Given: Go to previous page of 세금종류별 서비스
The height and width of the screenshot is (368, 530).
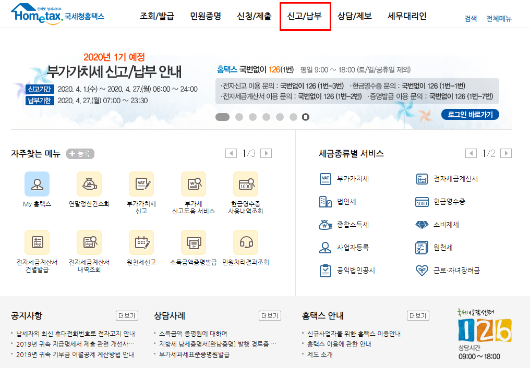Looking at the screenshot, I should 471,153.
